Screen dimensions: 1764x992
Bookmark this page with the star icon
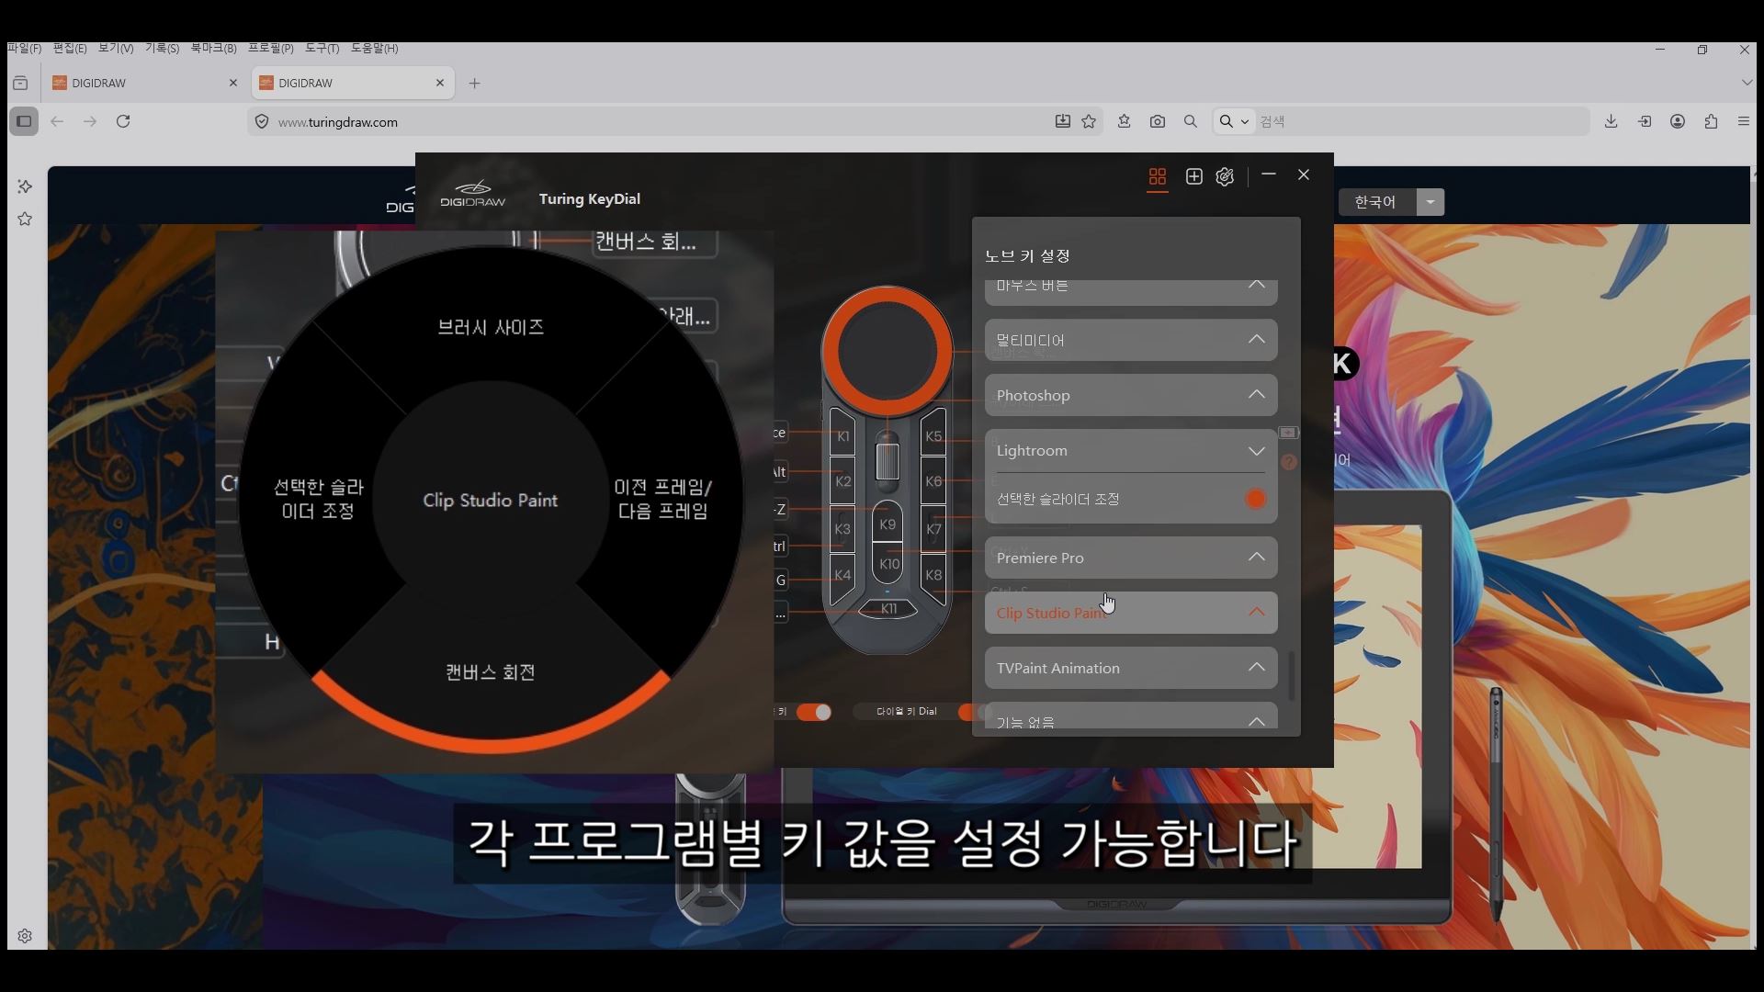1089,121
